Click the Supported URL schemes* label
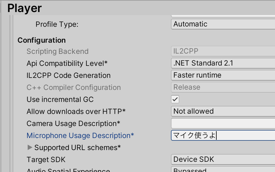Viewport: 275px width, 172px height. click(x=78, y=148)
